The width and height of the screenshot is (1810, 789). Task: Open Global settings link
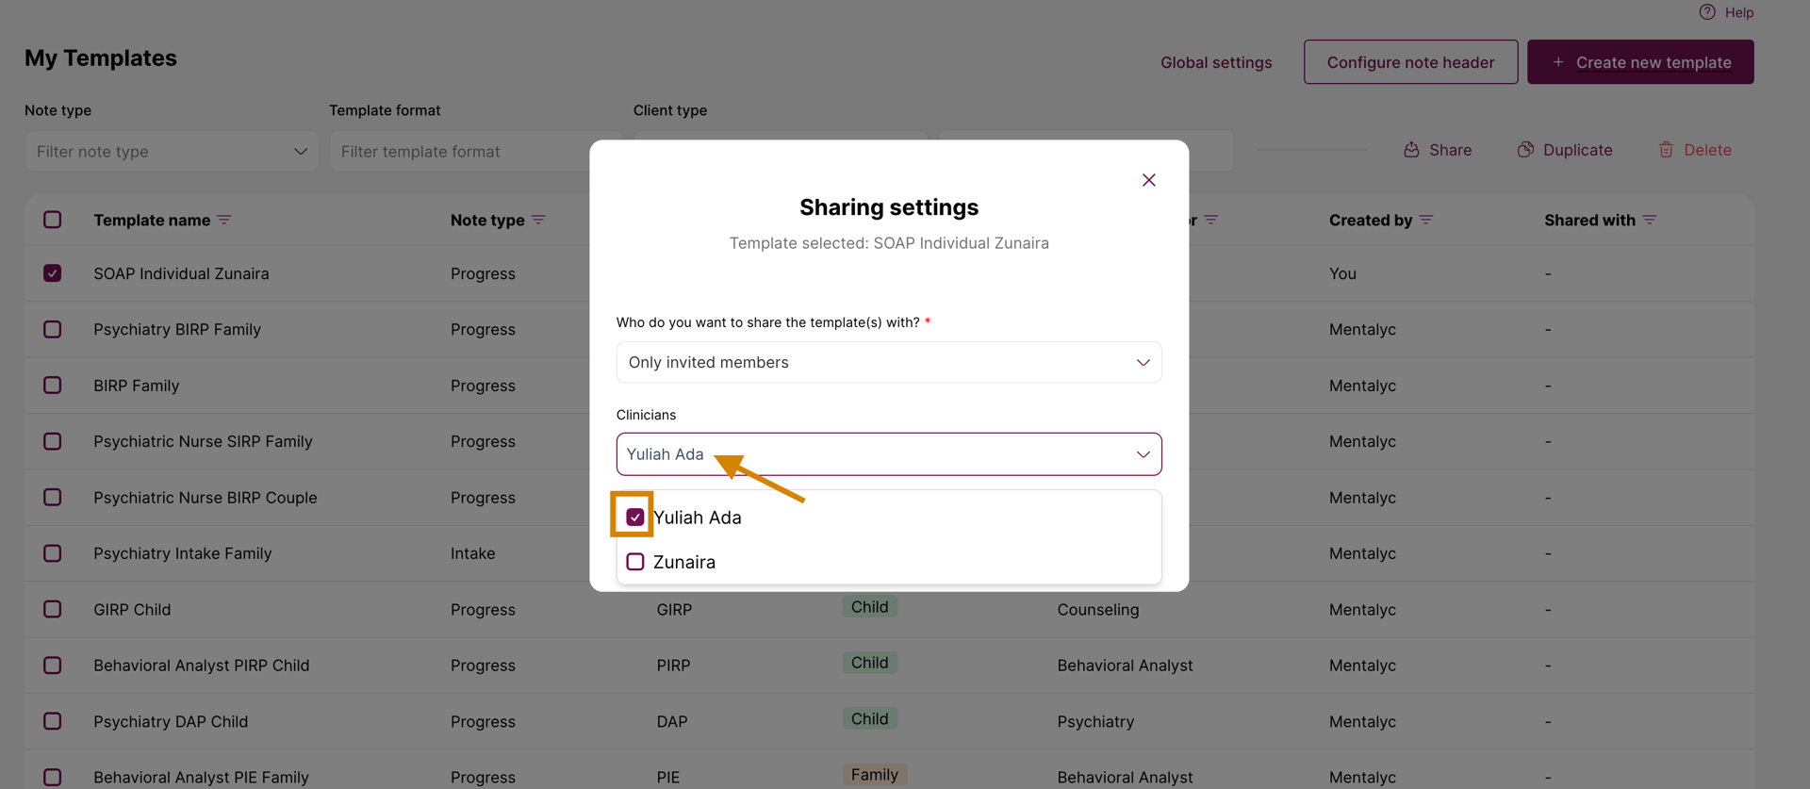(x=1216, y=62)
